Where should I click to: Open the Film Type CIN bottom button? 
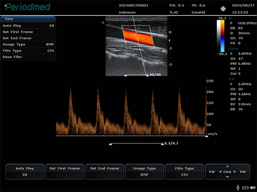pos(185,172)
